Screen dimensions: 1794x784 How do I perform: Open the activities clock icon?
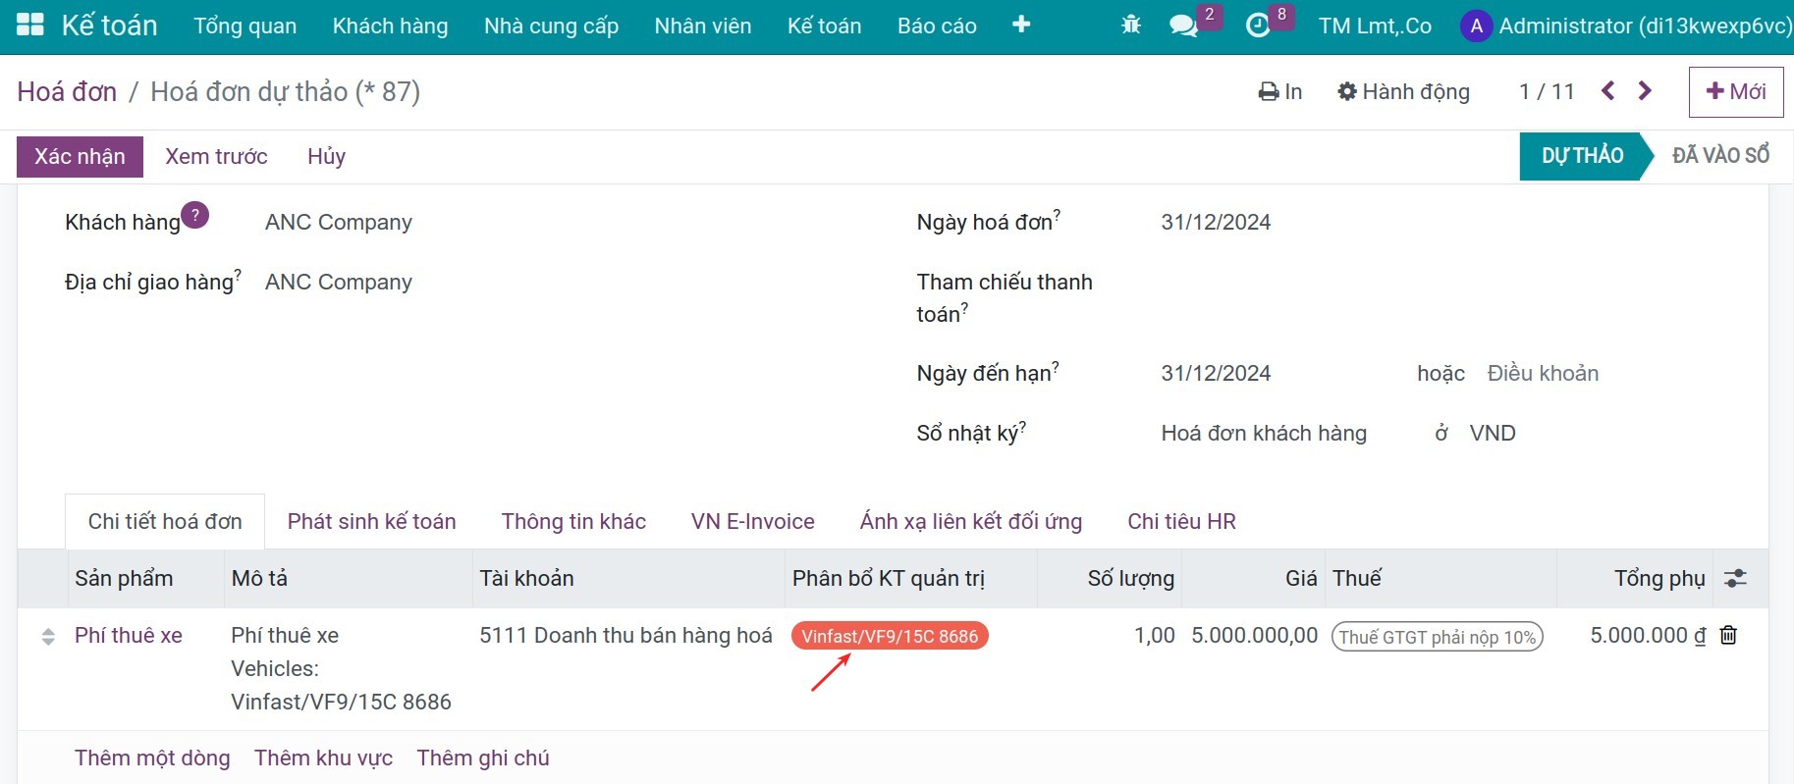(1258, 26)
